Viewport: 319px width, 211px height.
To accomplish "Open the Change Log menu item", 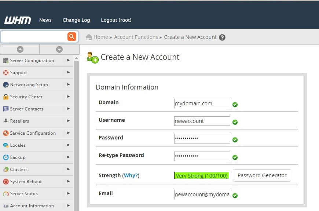I will [x=76, y=20].
